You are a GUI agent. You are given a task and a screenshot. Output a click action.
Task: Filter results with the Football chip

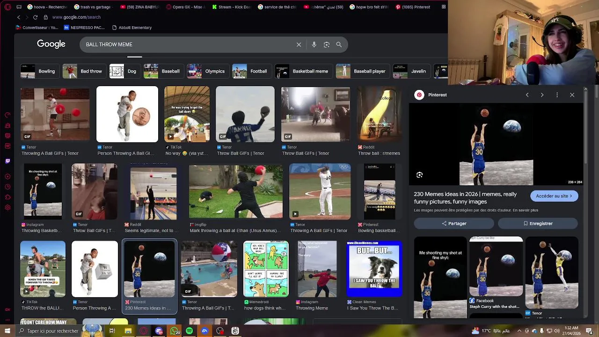click(251, 71)
